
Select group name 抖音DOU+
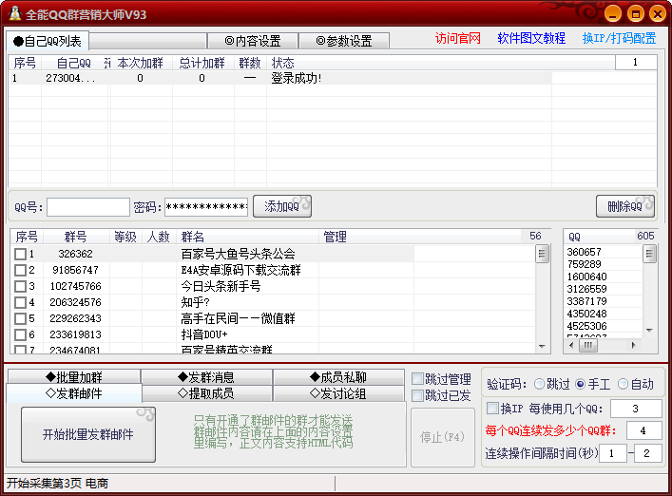click(204, 334)
